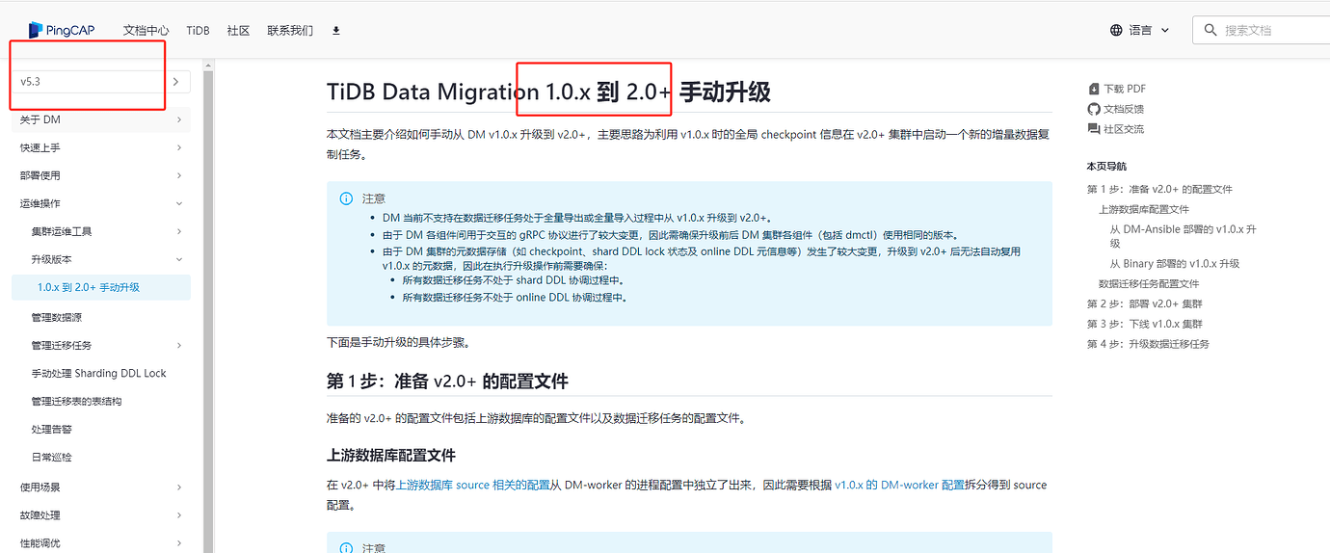Click the search magnifier icon
The image size is (1330, 553).
pyautogui.click(x=1210, y=31)
